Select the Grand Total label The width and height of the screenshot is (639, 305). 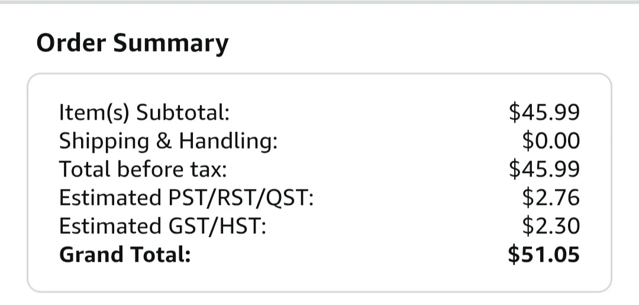[125, 255]
